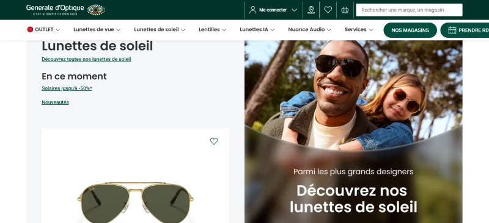Click Me connecter to sign in

pos(273,10)
